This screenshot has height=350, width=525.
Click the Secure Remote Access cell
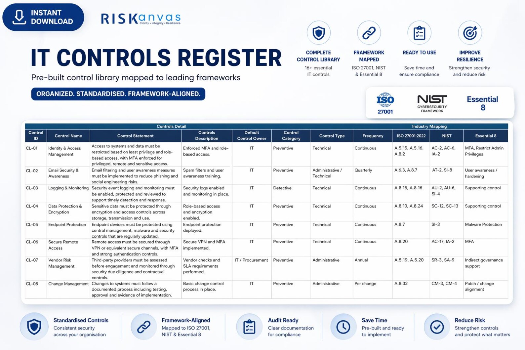click(x=68, y=248)
